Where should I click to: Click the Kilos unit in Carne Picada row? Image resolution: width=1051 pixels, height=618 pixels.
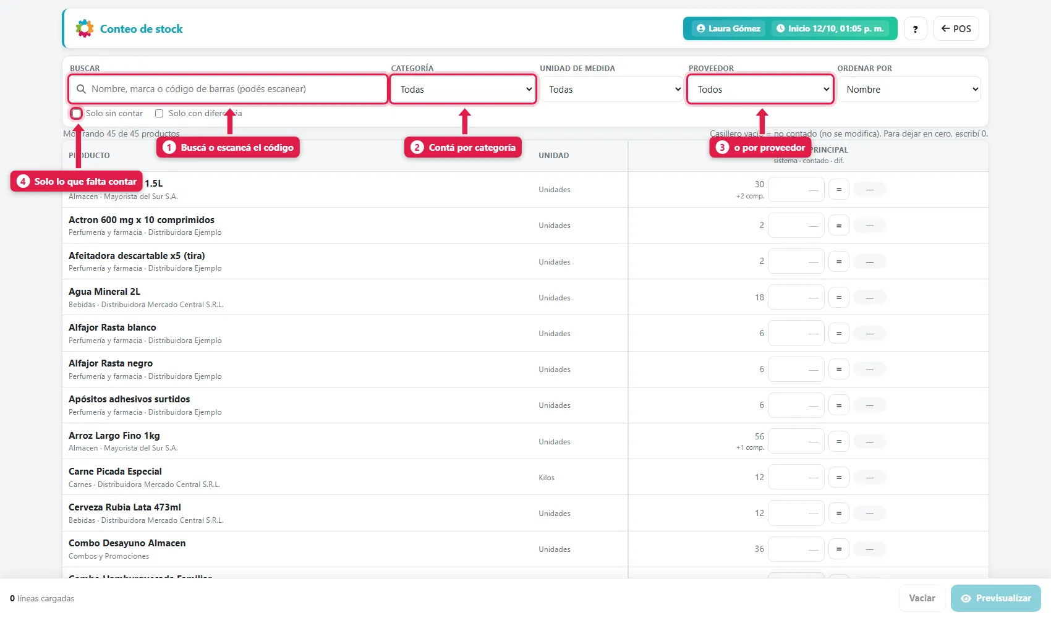[547, 478]
